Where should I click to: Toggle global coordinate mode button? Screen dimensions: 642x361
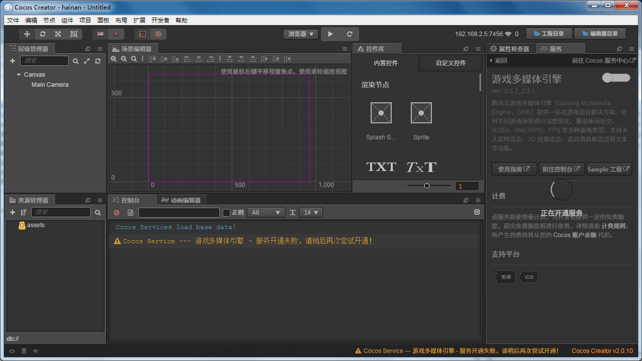158,34
